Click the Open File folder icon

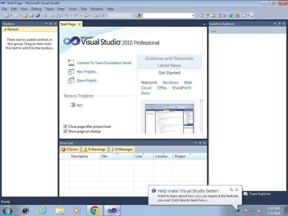25,16
